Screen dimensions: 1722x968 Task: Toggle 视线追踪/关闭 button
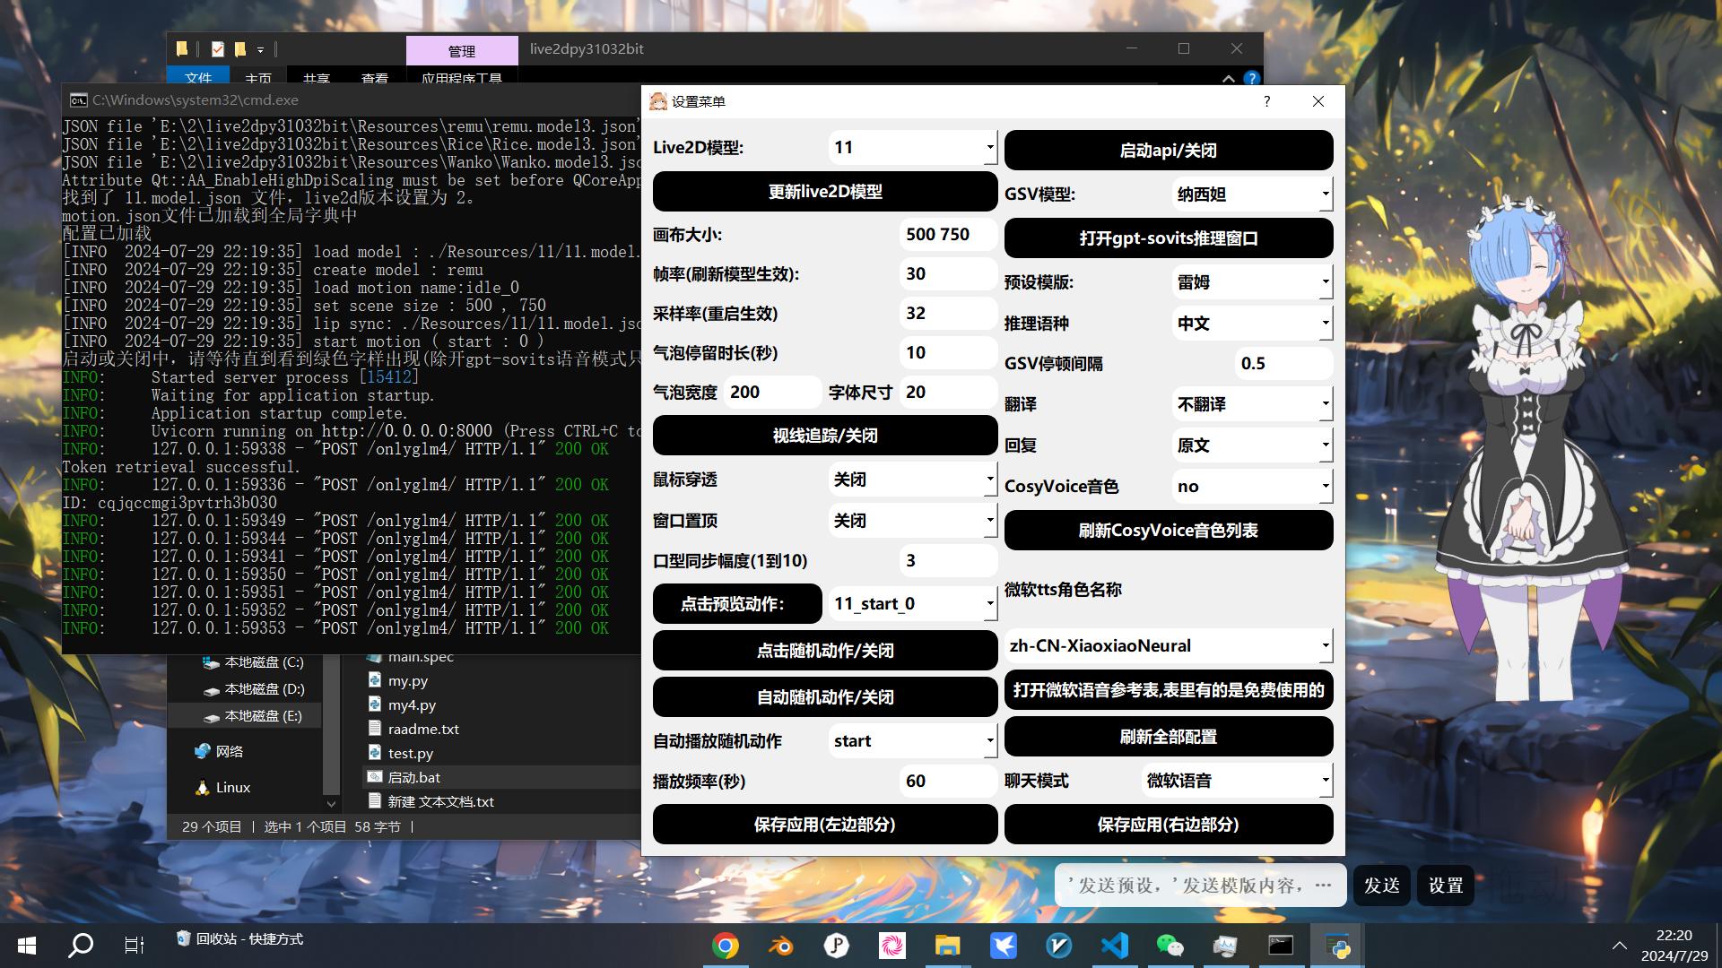tap(825, 436)
